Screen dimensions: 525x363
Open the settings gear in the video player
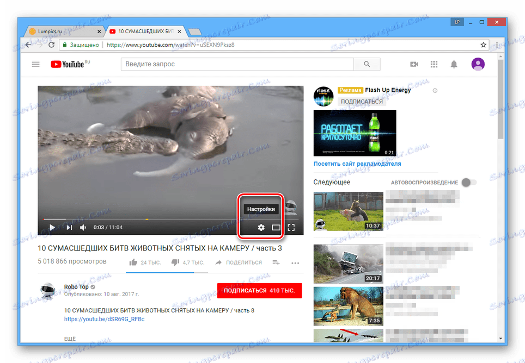[261, 228]
